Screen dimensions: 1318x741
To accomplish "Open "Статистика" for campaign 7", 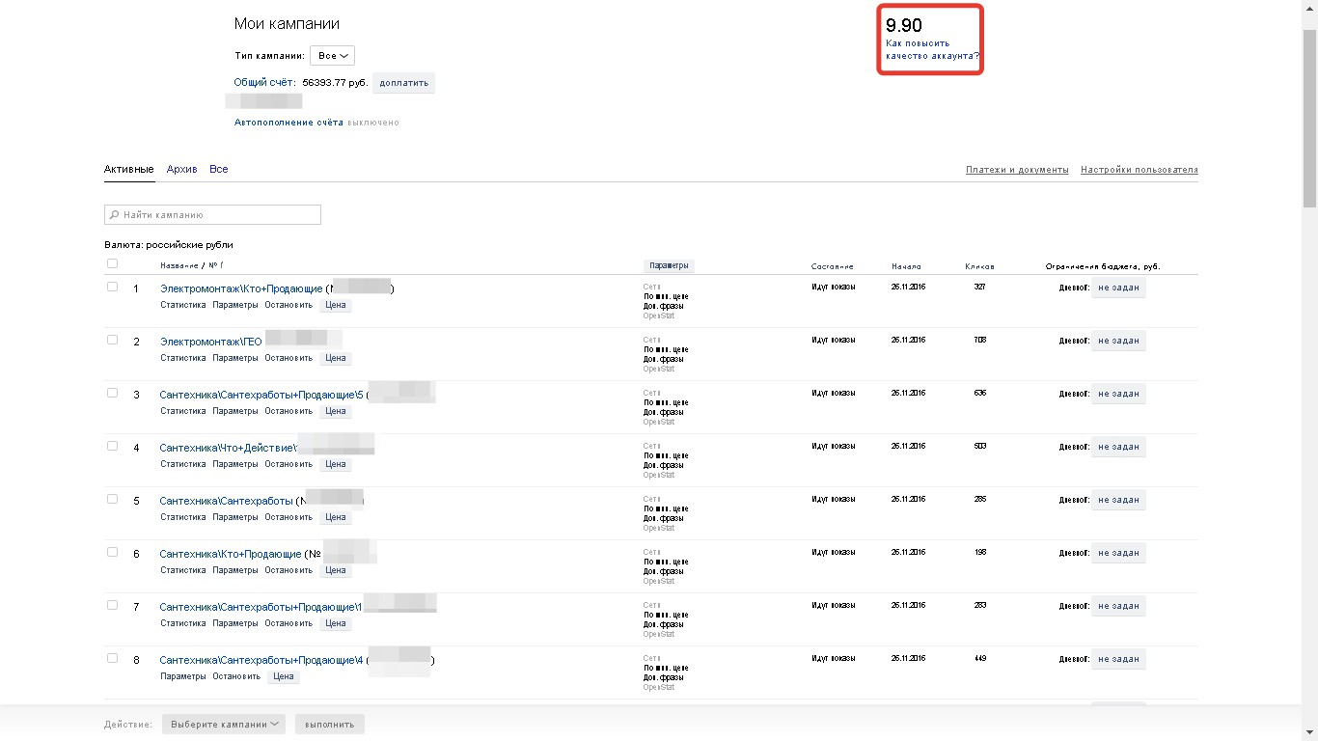I will [183, 623].
